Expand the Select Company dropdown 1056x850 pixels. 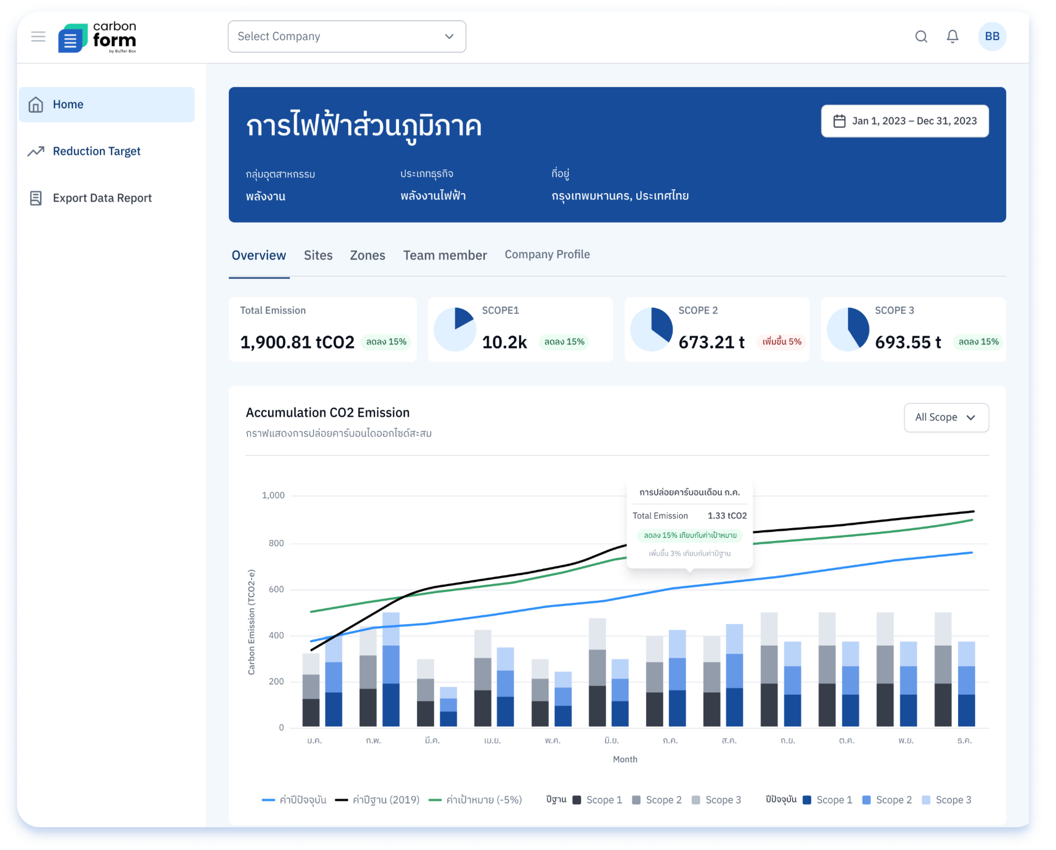point(347,37)
